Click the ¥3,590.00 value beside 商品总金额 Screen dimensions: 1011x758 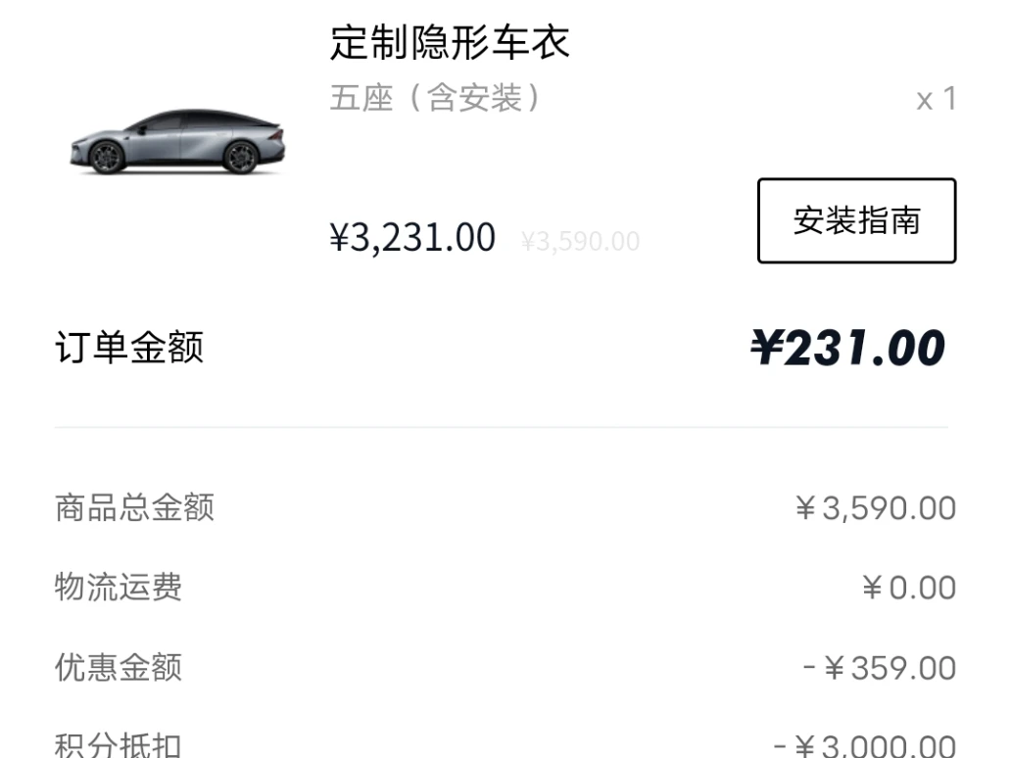click(876, 509)
